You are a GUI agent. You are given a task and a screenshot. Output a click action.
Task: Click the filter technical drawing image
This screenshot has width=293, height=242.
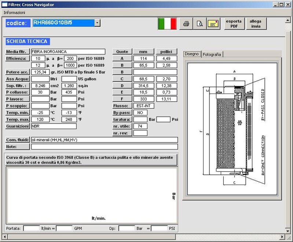(x=231, y=128)
